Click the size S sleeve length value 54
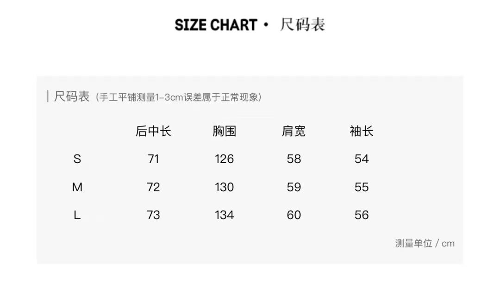The height and width of the screenshot is (283, 500). [362, 159]
